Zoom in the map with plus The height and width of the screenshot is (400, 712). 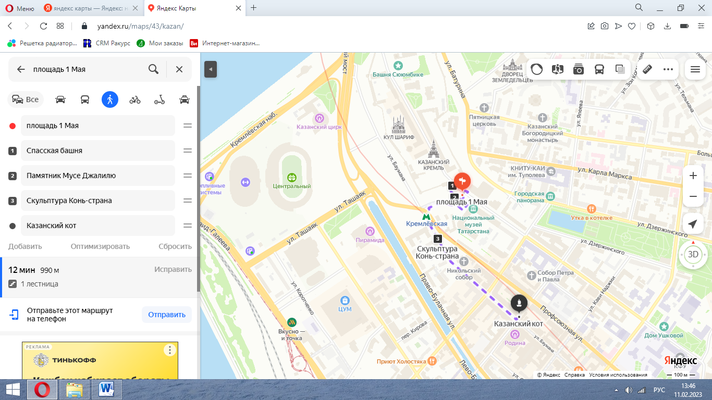[693, 176]
